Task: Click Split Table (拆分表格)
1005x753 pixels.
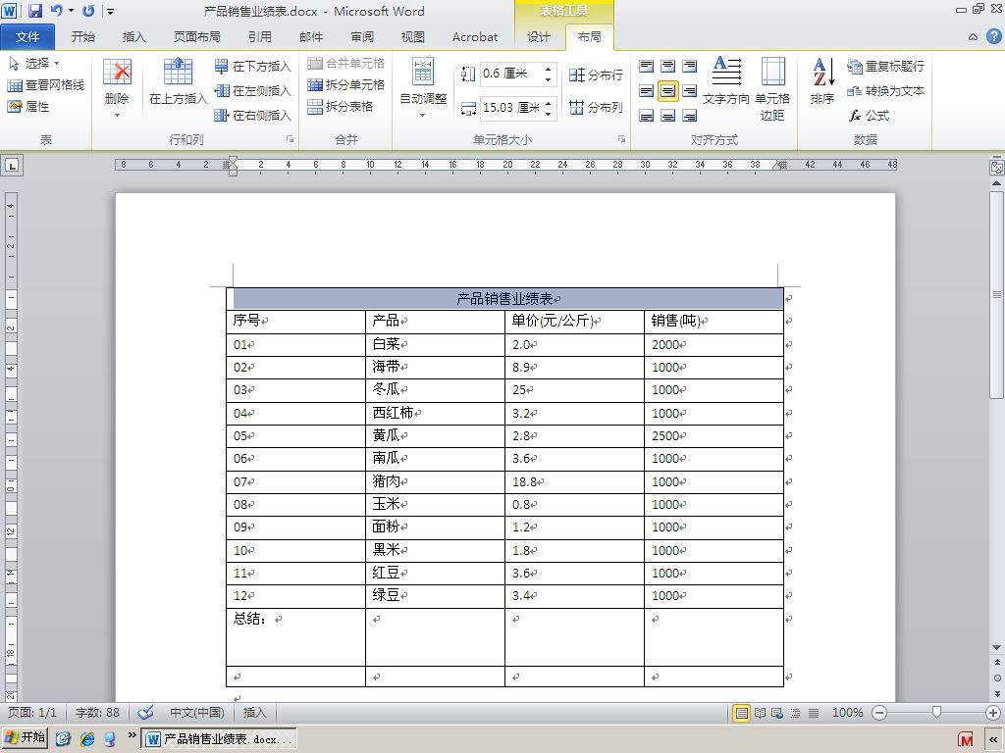Action: 340,106
